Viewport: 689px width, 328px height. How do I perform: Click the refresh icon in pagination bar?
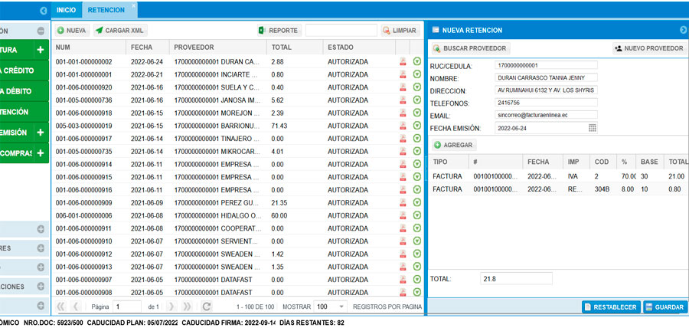coord(206,307)
